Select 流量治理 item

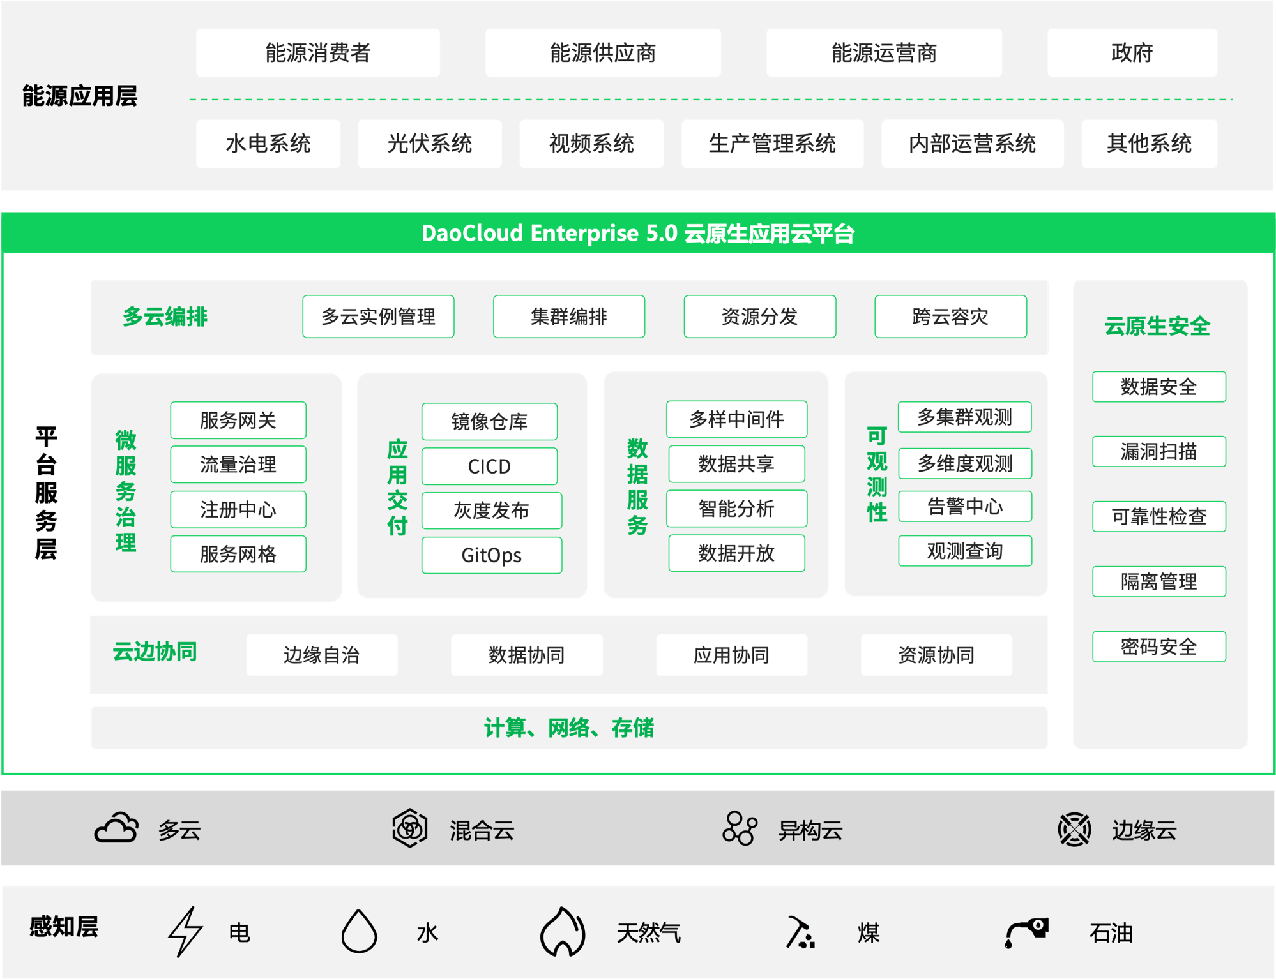coord(238,464)
